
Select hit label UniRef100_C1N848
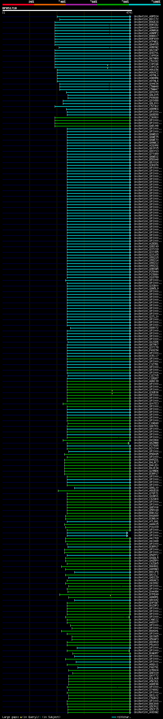146,423
